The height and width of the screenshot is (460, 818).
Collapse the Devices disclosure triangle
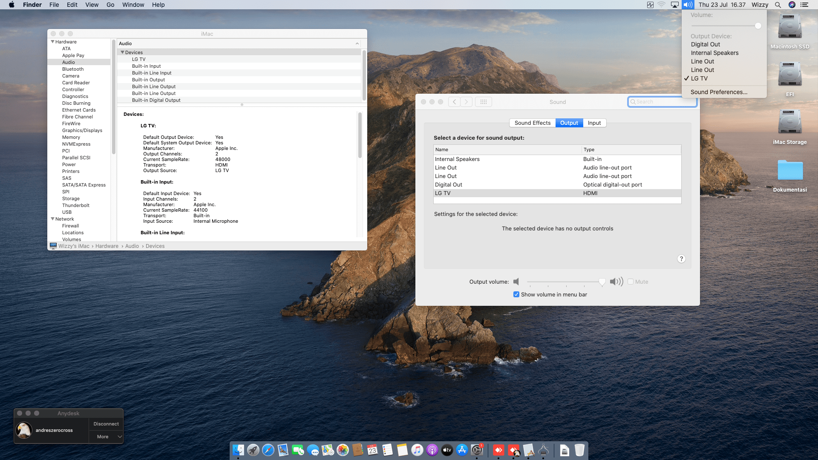coord(122,52)
